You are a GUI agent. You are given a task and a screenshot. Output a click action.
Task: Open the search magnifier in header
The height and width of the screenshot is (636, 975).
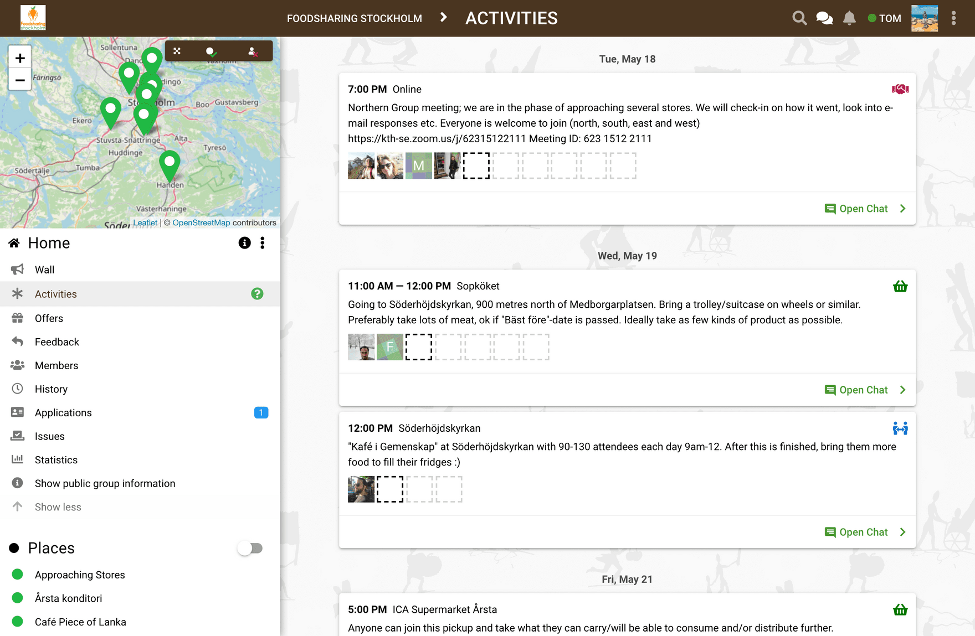coord(799,18)
